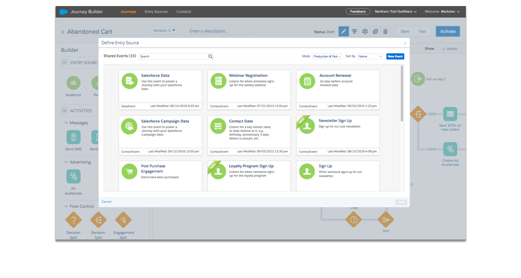Open the Version 1 dropdown
Screen dimensions: 521x278
tap(164, 30)
